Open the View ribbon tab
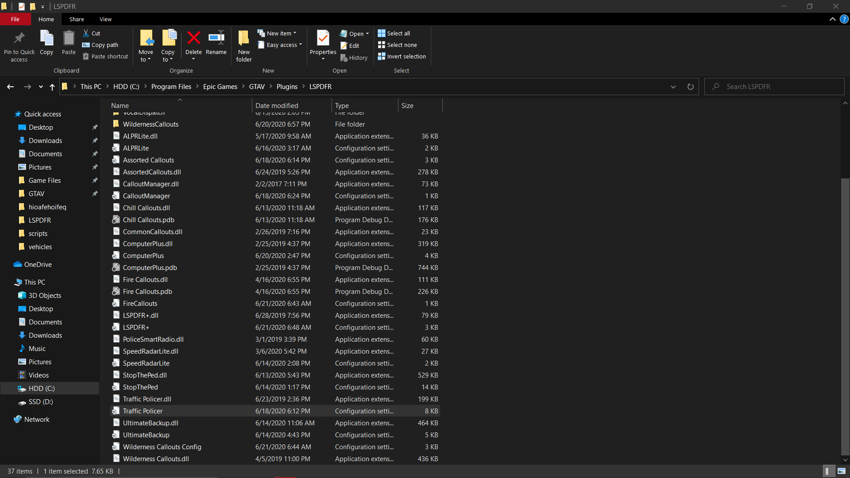The image size is (850, 478). tap(105, 19)
